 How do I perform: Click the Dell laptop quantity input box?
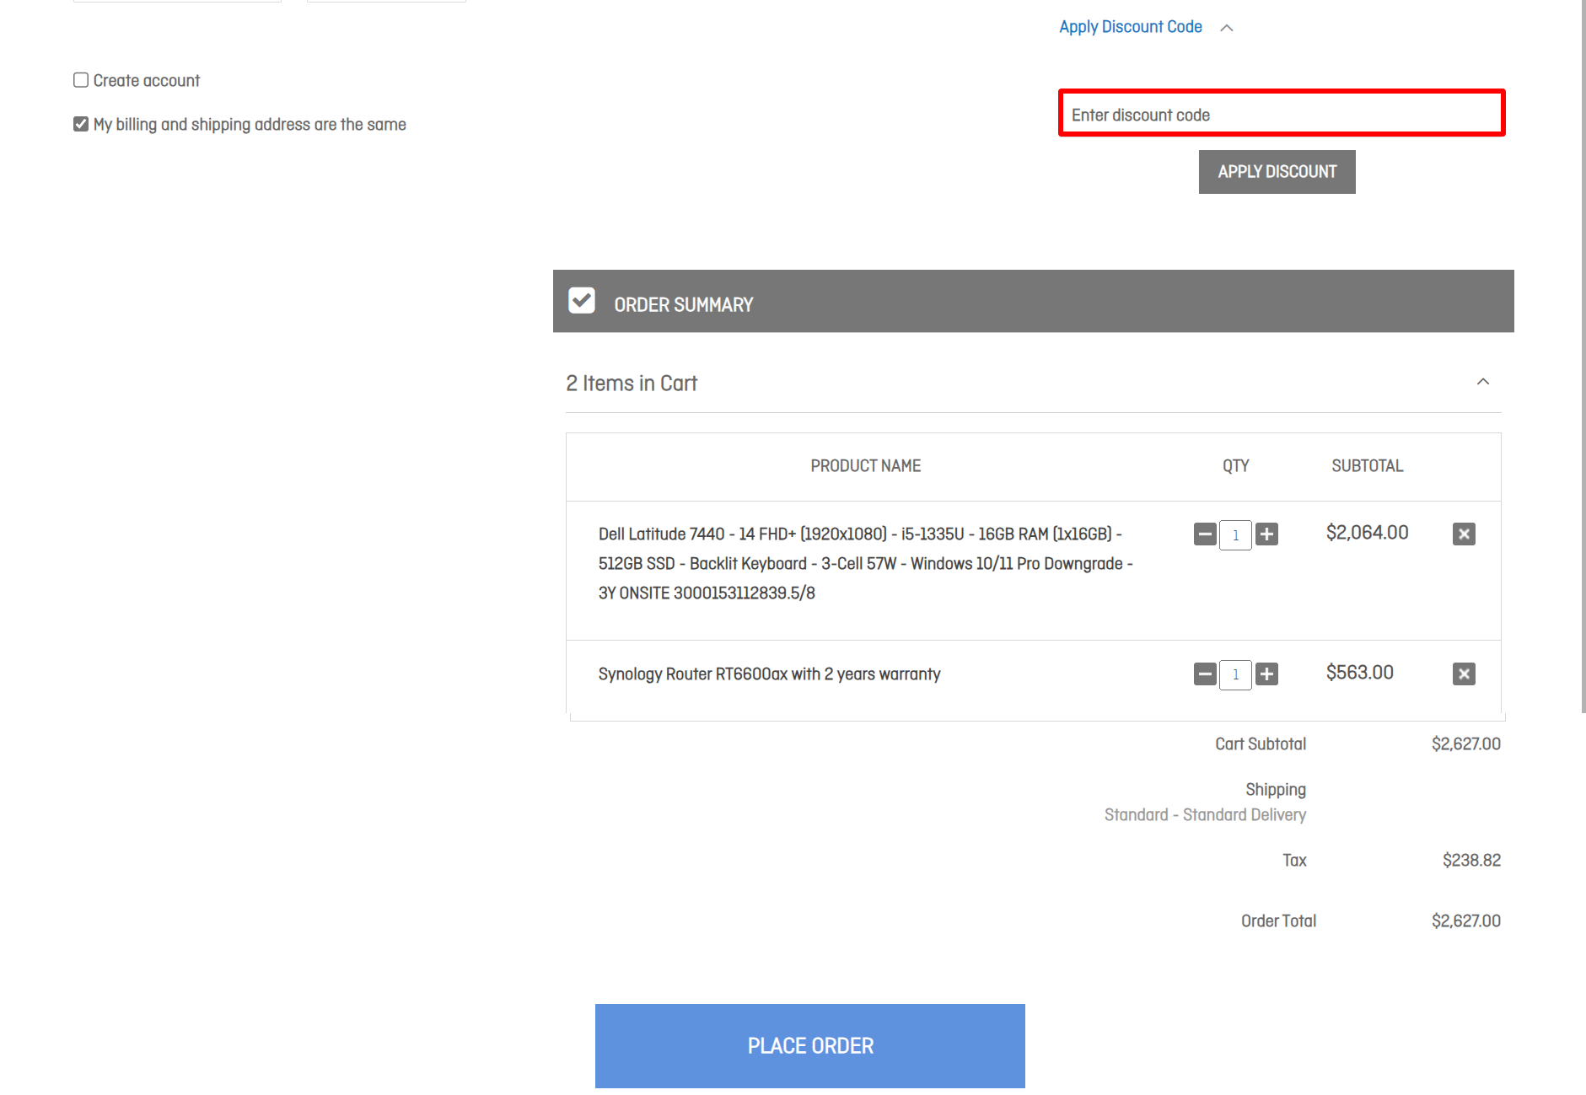tap(1235, 534)
